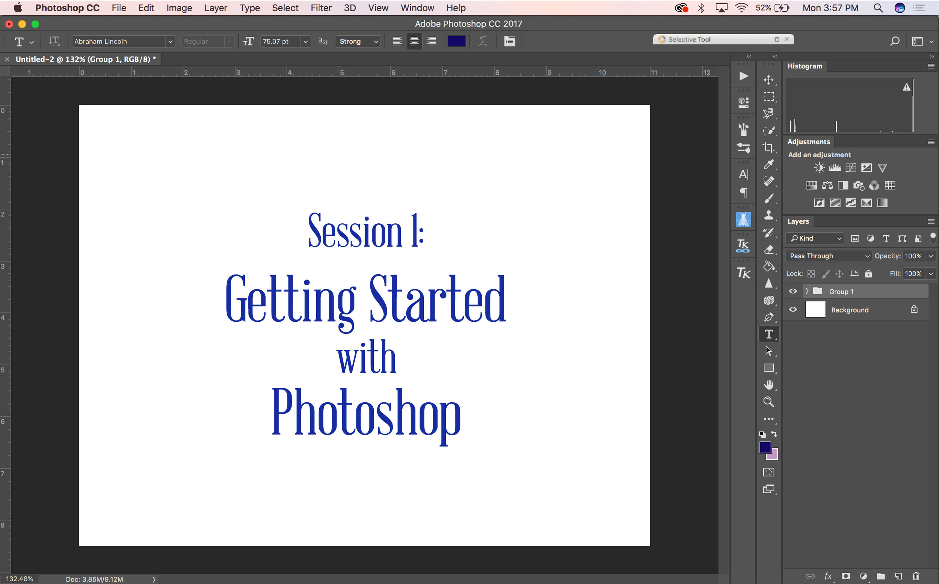Select the Lasso tool
This screenshot has width=939, height=584.
tap(768, 114)
